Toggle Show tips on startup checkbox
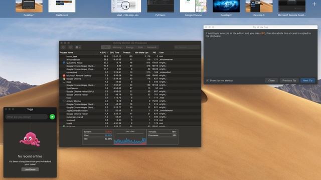Image resolution: width=321 pixels, height=180 pixels. click(207, 80)
